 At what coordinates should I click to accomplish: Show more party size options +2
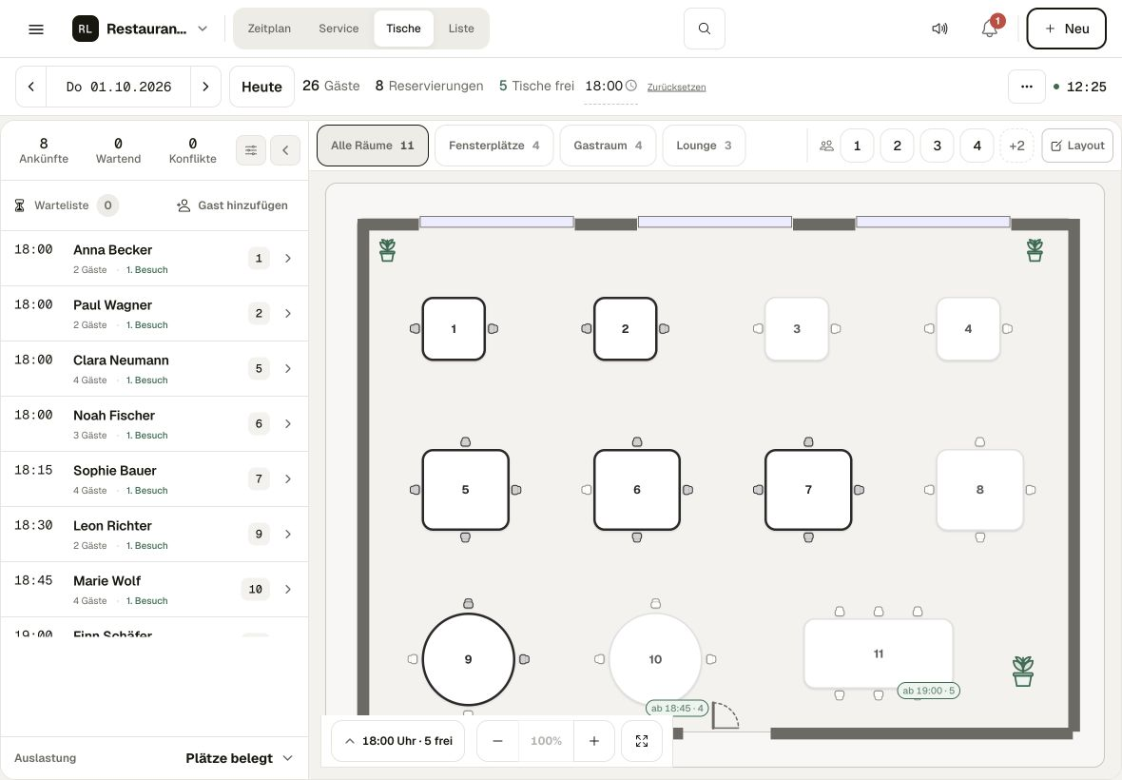(x=1016, y=146)
